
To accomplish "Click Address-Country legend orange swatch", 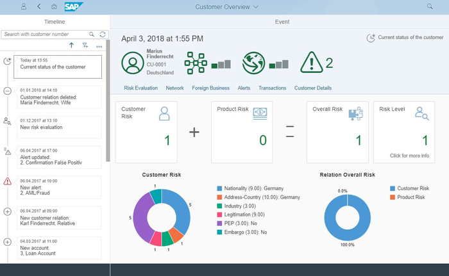I will pos(219,197).
